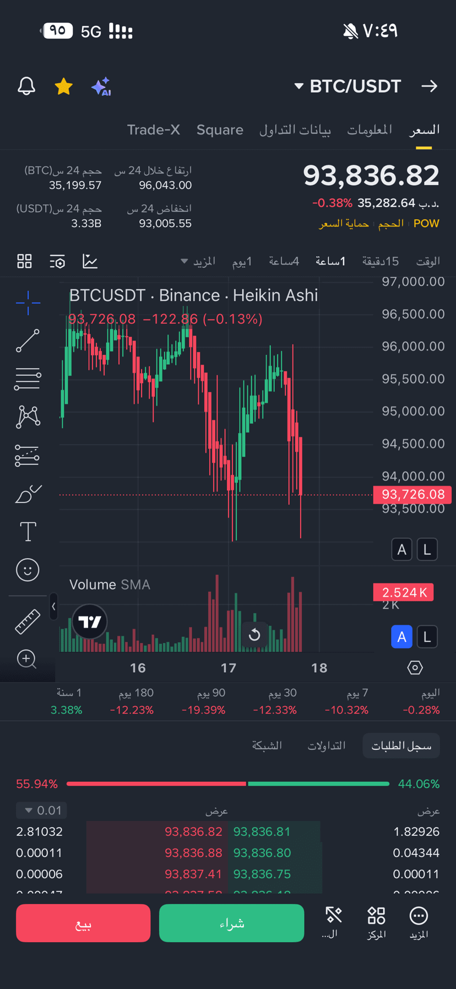Pick the ruler measurement tool
Viewport: 456px width, 989px height.
click(x=28, y=621)
